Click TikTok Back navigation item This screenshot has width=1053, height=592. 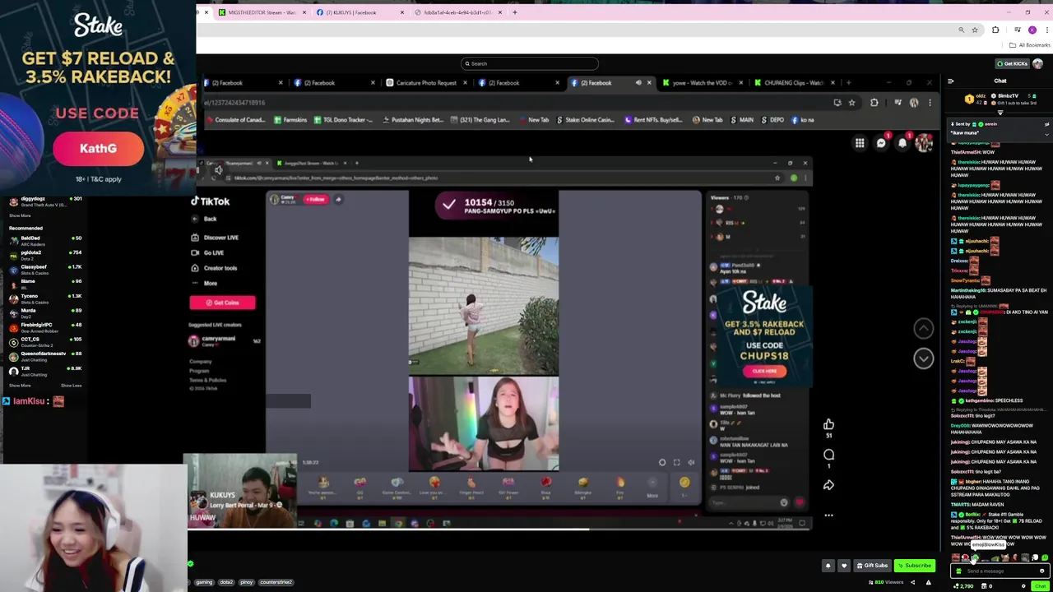pos(204,219)
